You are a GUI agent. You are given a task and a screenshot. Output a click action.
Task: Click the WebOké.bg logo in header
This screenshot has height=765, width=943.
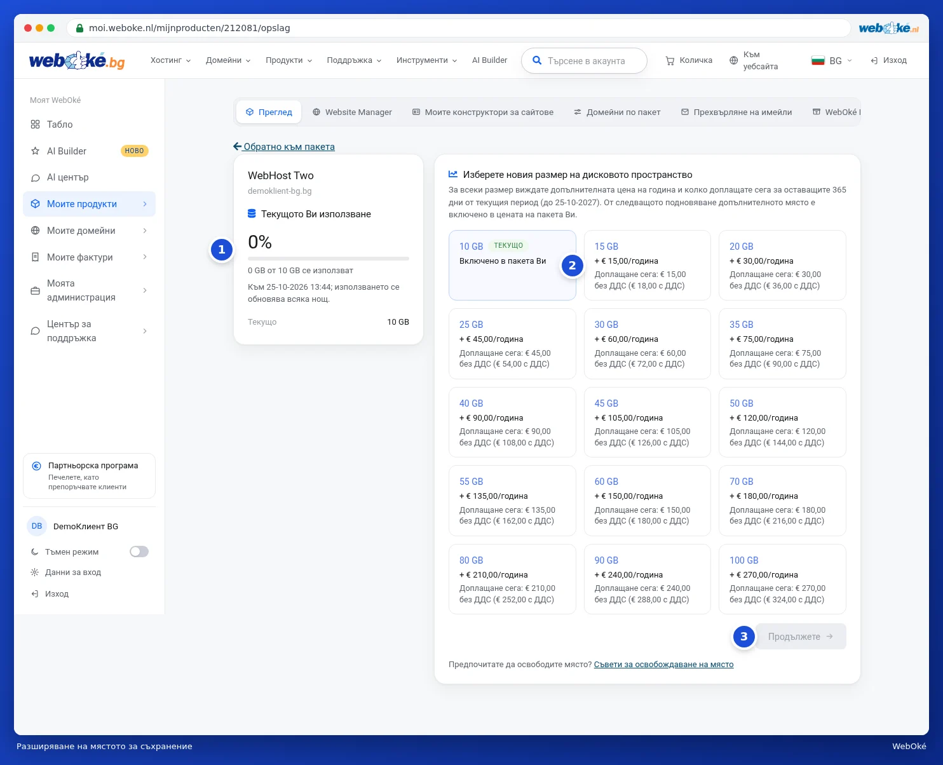(x=77, y=60)
